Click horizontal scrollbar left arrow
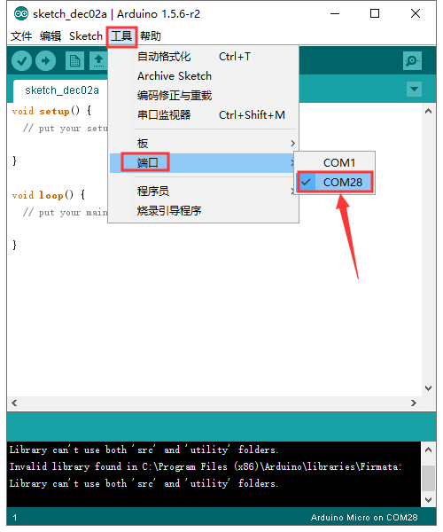This screenshot has width=443, height=532. (14, 403)
